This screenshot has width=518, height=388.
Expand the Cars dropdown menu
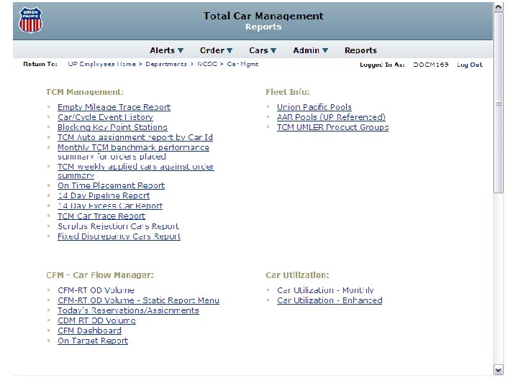click(x=263, y=50)
